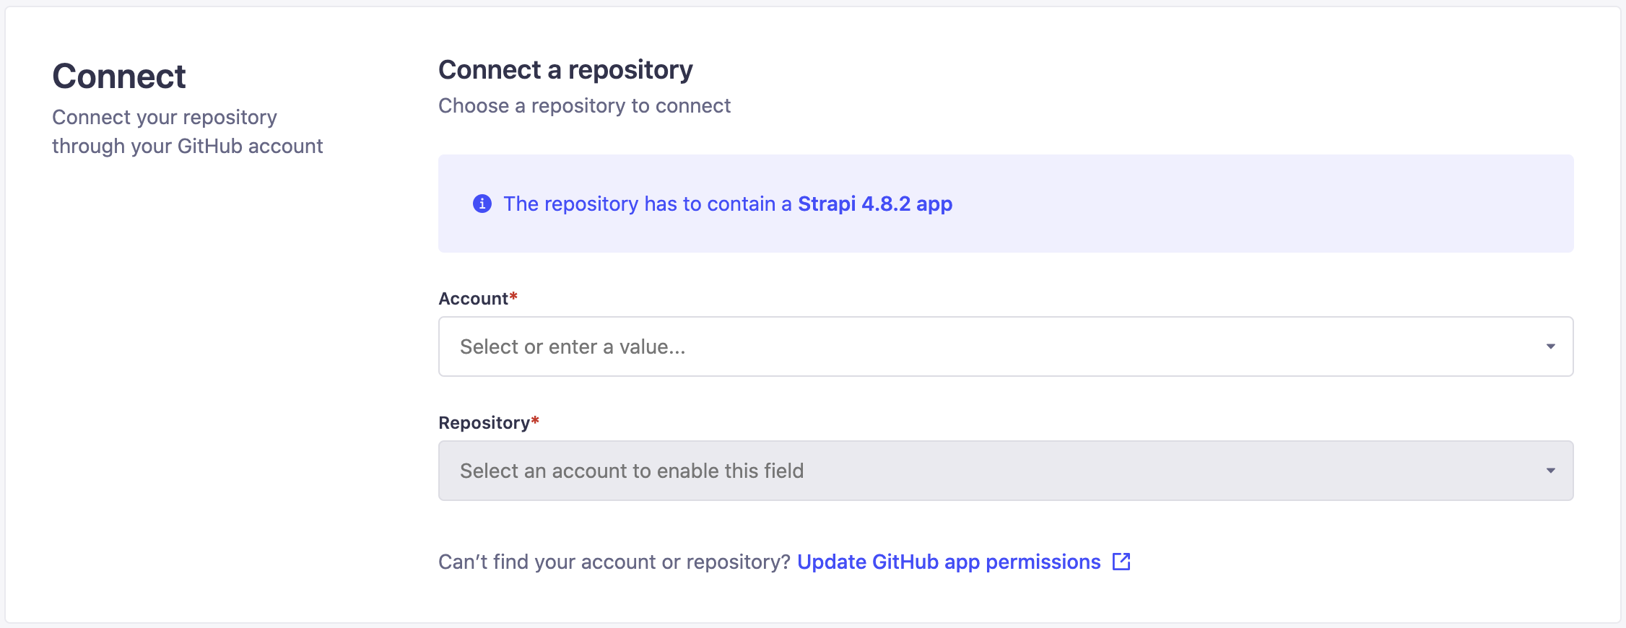Click the red asterisk next to Account
Screen dimensions: 1626x628
point(513,296)
